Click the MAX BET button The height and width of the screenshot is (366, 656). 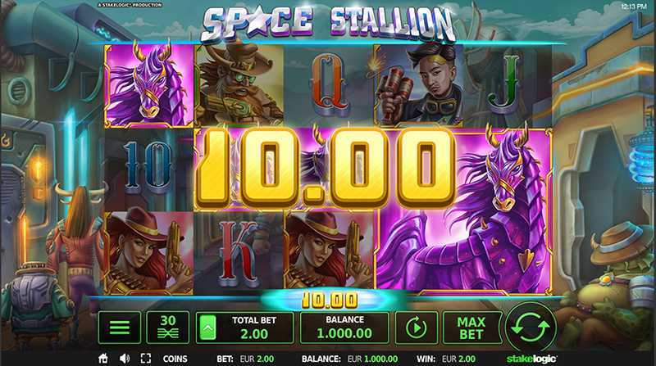(472, 328)
